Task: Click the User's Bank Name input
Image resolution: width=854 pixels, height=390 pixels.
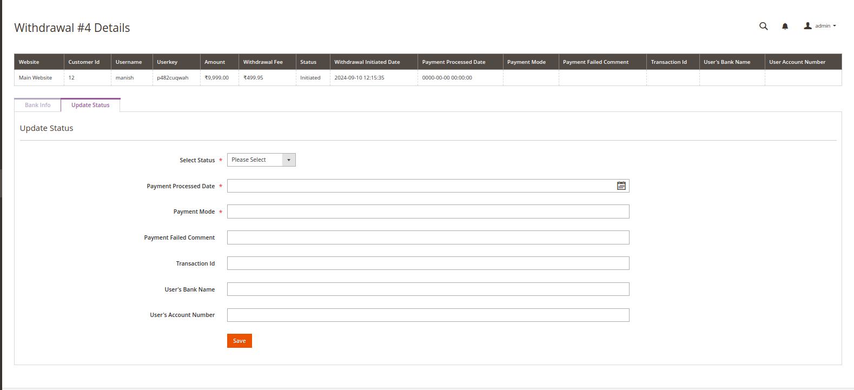Action: [428, 289]
